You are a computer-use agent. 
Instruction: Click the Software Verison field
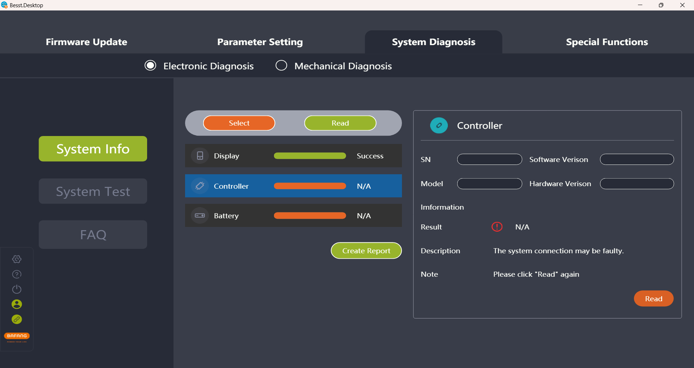click(x=637, y=159)
